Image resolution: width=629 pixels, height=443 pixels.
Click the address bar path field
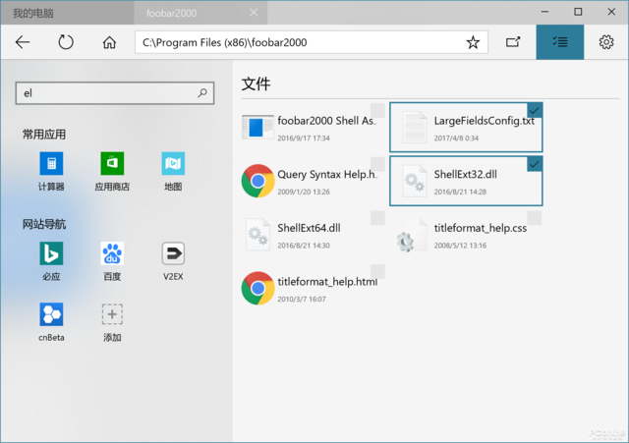click(x=312, y=42)
